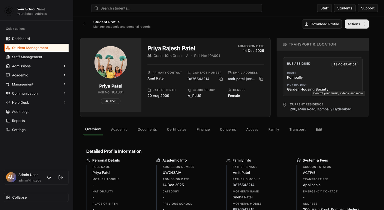Click the back arrow beside Student Profile
The height and width of the screenshot is (210, 384).
(x=85, y=24)
